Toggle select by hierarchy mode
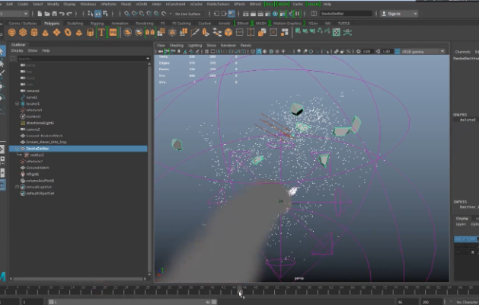 click(90, 14)
